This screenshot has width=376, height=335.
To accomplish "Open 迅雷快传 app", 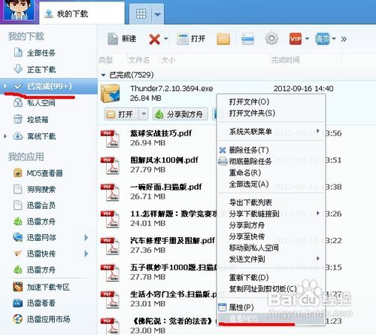I will (x=41, y=254).
